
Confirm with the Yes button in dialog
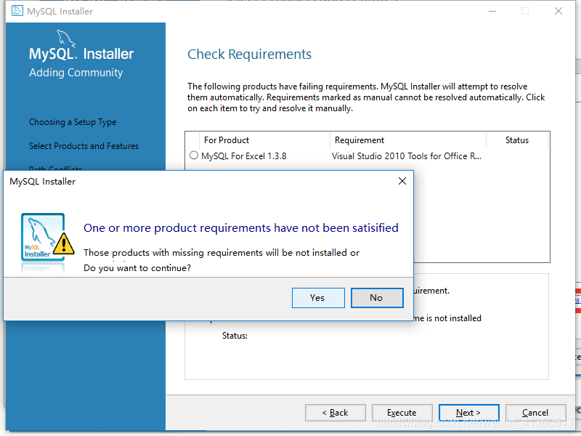click(318, 298)
